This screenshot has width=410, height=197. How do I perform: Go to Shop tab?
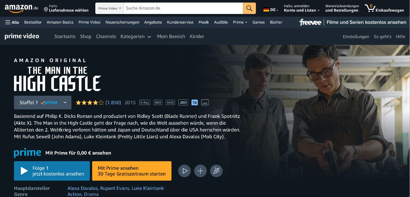tap(86, 36)
